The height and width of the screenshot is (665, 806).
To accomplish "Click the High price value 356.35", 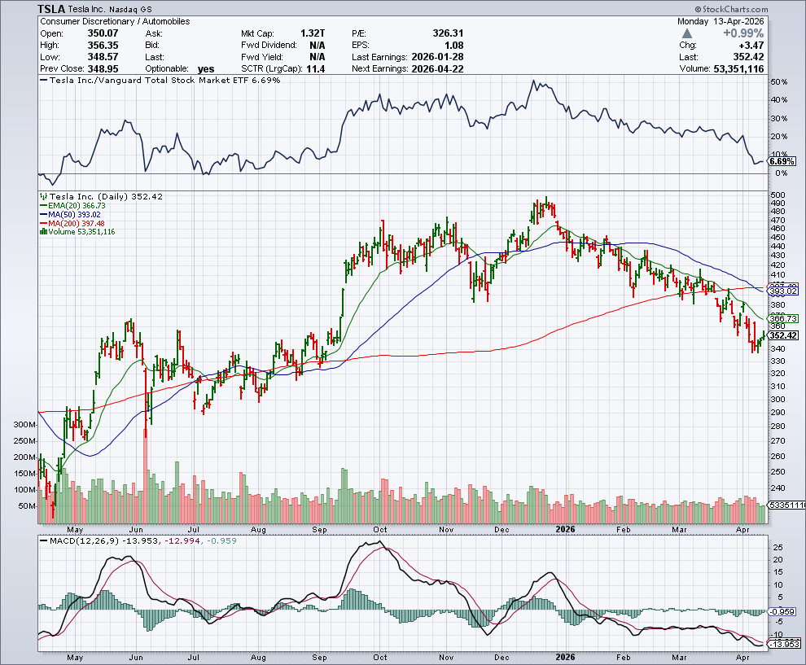I will pyautogui.click(x=103, y=45).
